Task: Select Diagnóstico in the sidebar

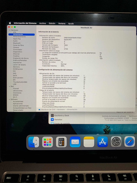Action: click(18, 52)
